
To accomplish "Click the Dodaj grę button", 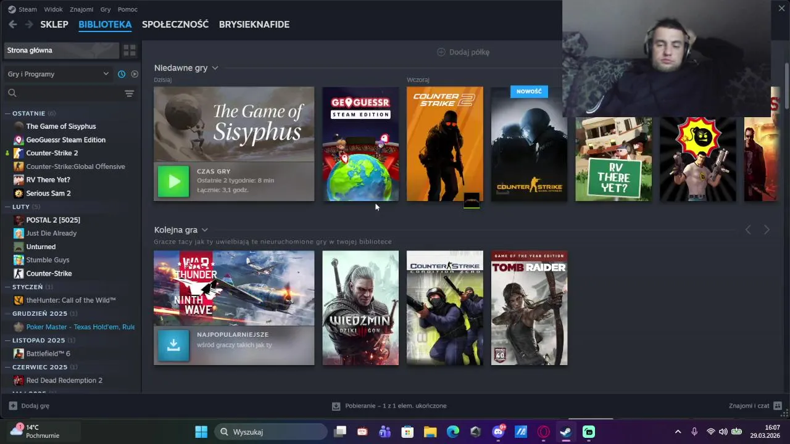I will [x=29, y=406].
